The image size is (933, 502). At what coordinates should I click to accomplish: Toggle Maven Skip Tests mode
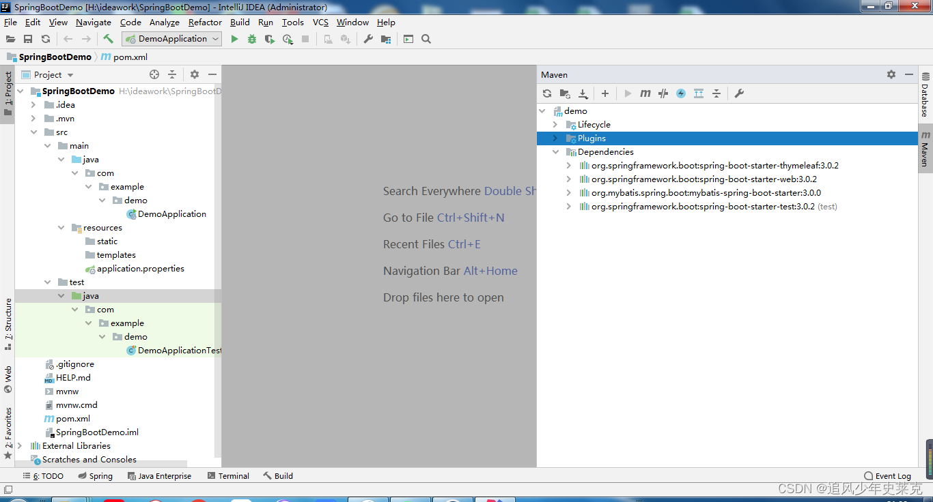(681, 93)
